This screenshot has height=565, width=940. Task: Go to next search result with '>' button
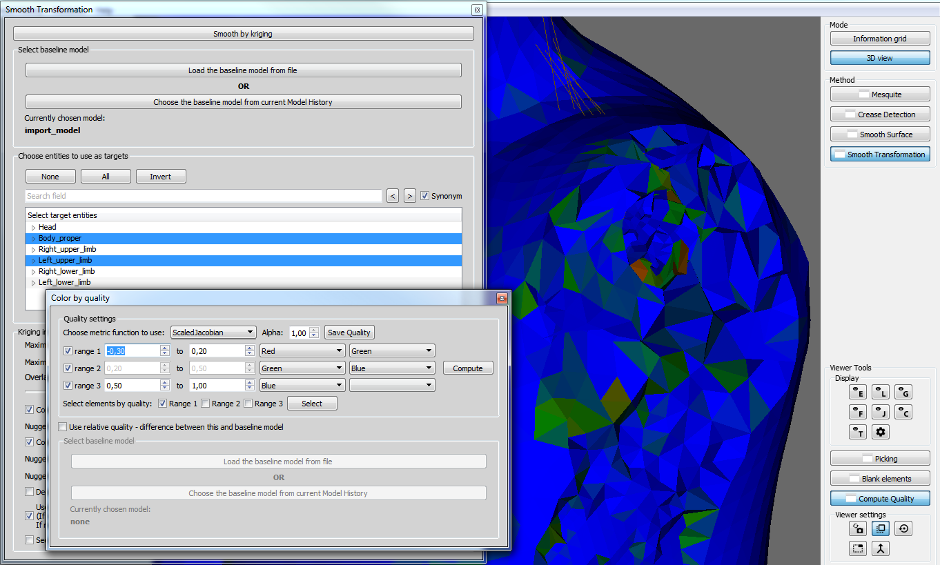[409, 196]
